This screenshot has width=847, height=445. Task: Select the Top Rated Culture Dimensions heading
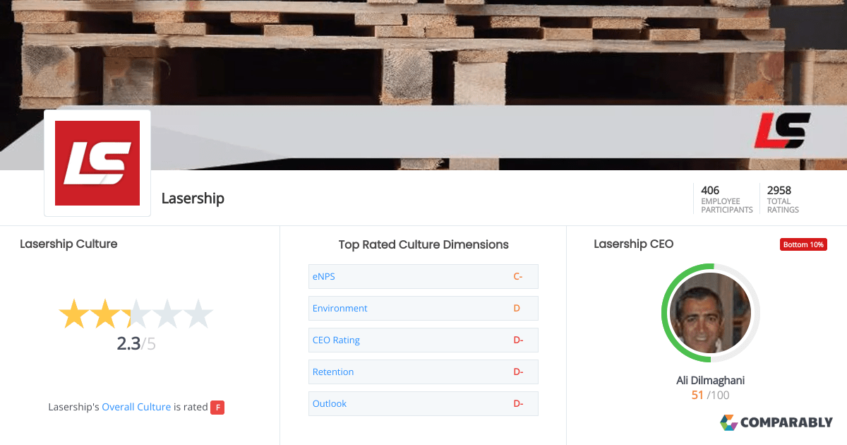(x=423, y=244)
